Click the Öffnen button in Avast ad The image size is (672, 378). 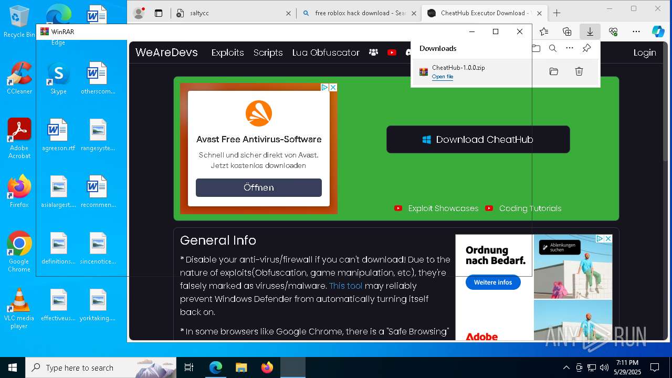pos(259,187)
